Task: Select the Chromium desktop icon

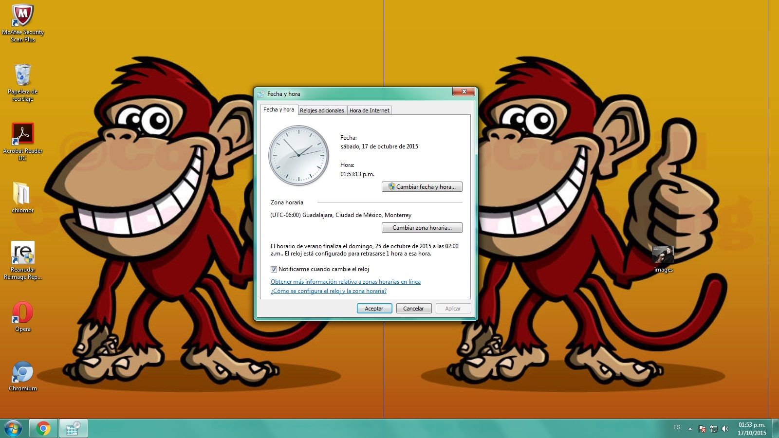Action: click(x=22, y=372)
